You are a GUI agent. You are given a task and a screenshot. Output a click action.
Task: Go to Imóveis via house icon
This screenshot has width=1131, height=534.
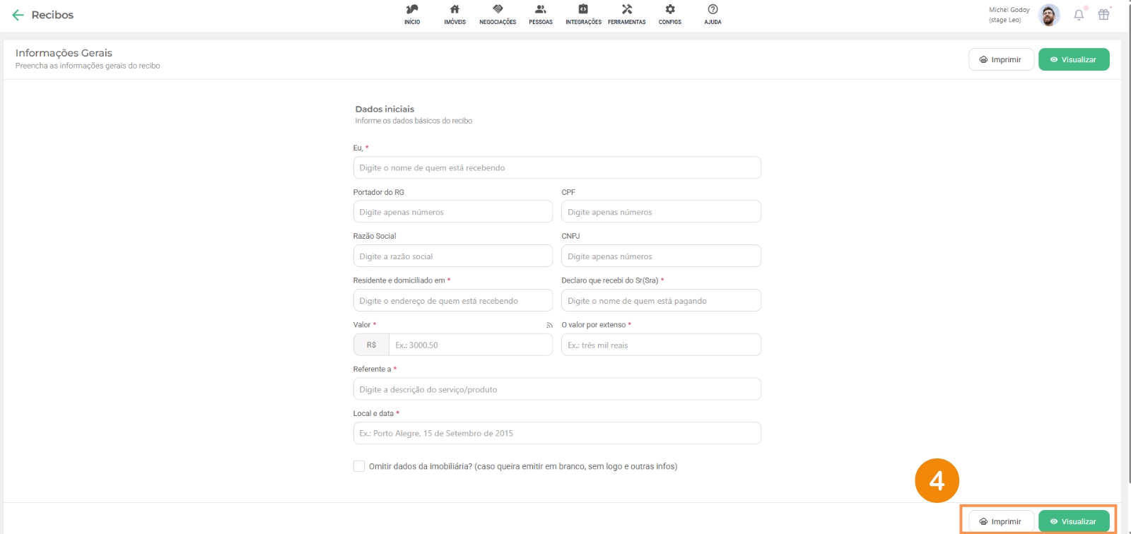point(455,10)
